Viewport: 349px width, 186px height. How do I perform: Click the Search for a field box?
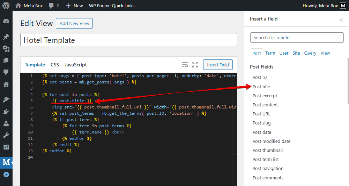[x=297, y=38]
